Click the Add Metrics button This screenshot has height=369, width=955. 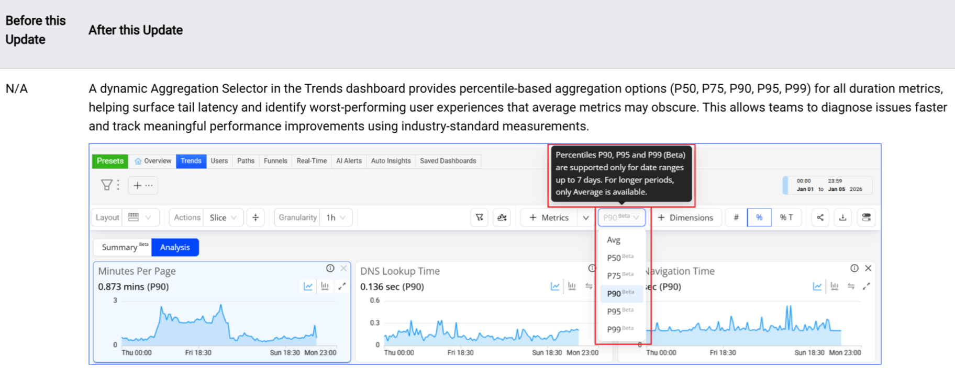[x=549, y=217]
